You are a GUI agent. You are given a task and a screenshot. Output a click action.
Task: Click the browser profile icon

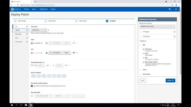pos(176,5)
